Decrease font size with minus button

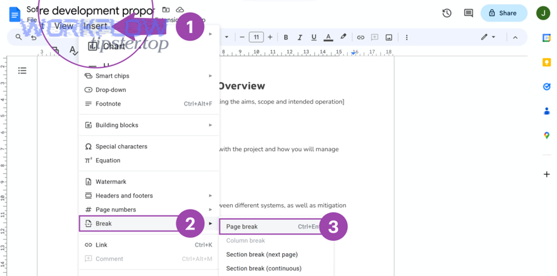pos(242,37)
